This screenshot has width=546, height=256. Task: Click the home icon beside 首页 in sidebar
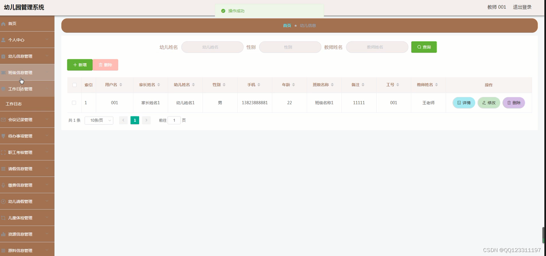3,24
